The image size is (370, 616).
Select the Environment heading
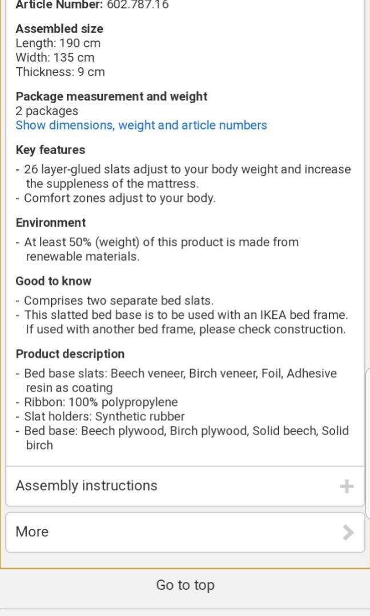point(51,223)
